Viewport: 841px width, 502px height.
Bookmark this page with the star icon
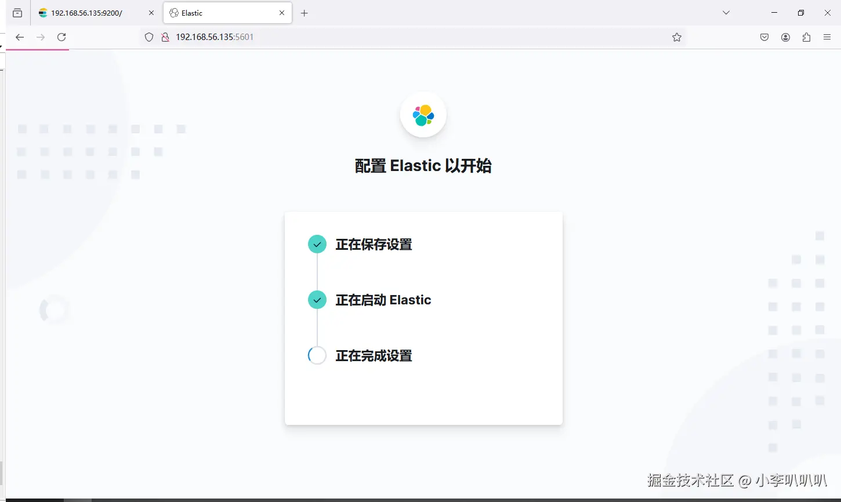point(677,37)
